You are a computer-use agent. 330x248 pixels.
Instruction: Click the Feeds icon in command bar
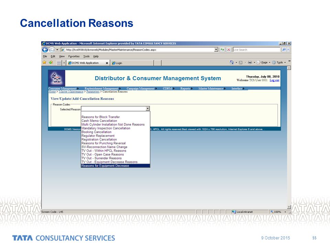point(241,62)
